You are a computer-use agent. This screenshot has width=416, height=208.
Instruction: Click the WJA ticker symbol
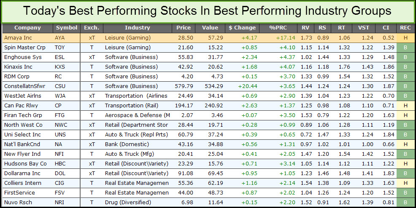click(60, 96)
